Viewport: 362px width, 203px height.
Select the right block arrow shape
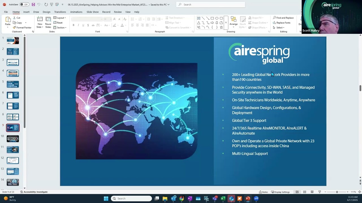coord(212,23)
